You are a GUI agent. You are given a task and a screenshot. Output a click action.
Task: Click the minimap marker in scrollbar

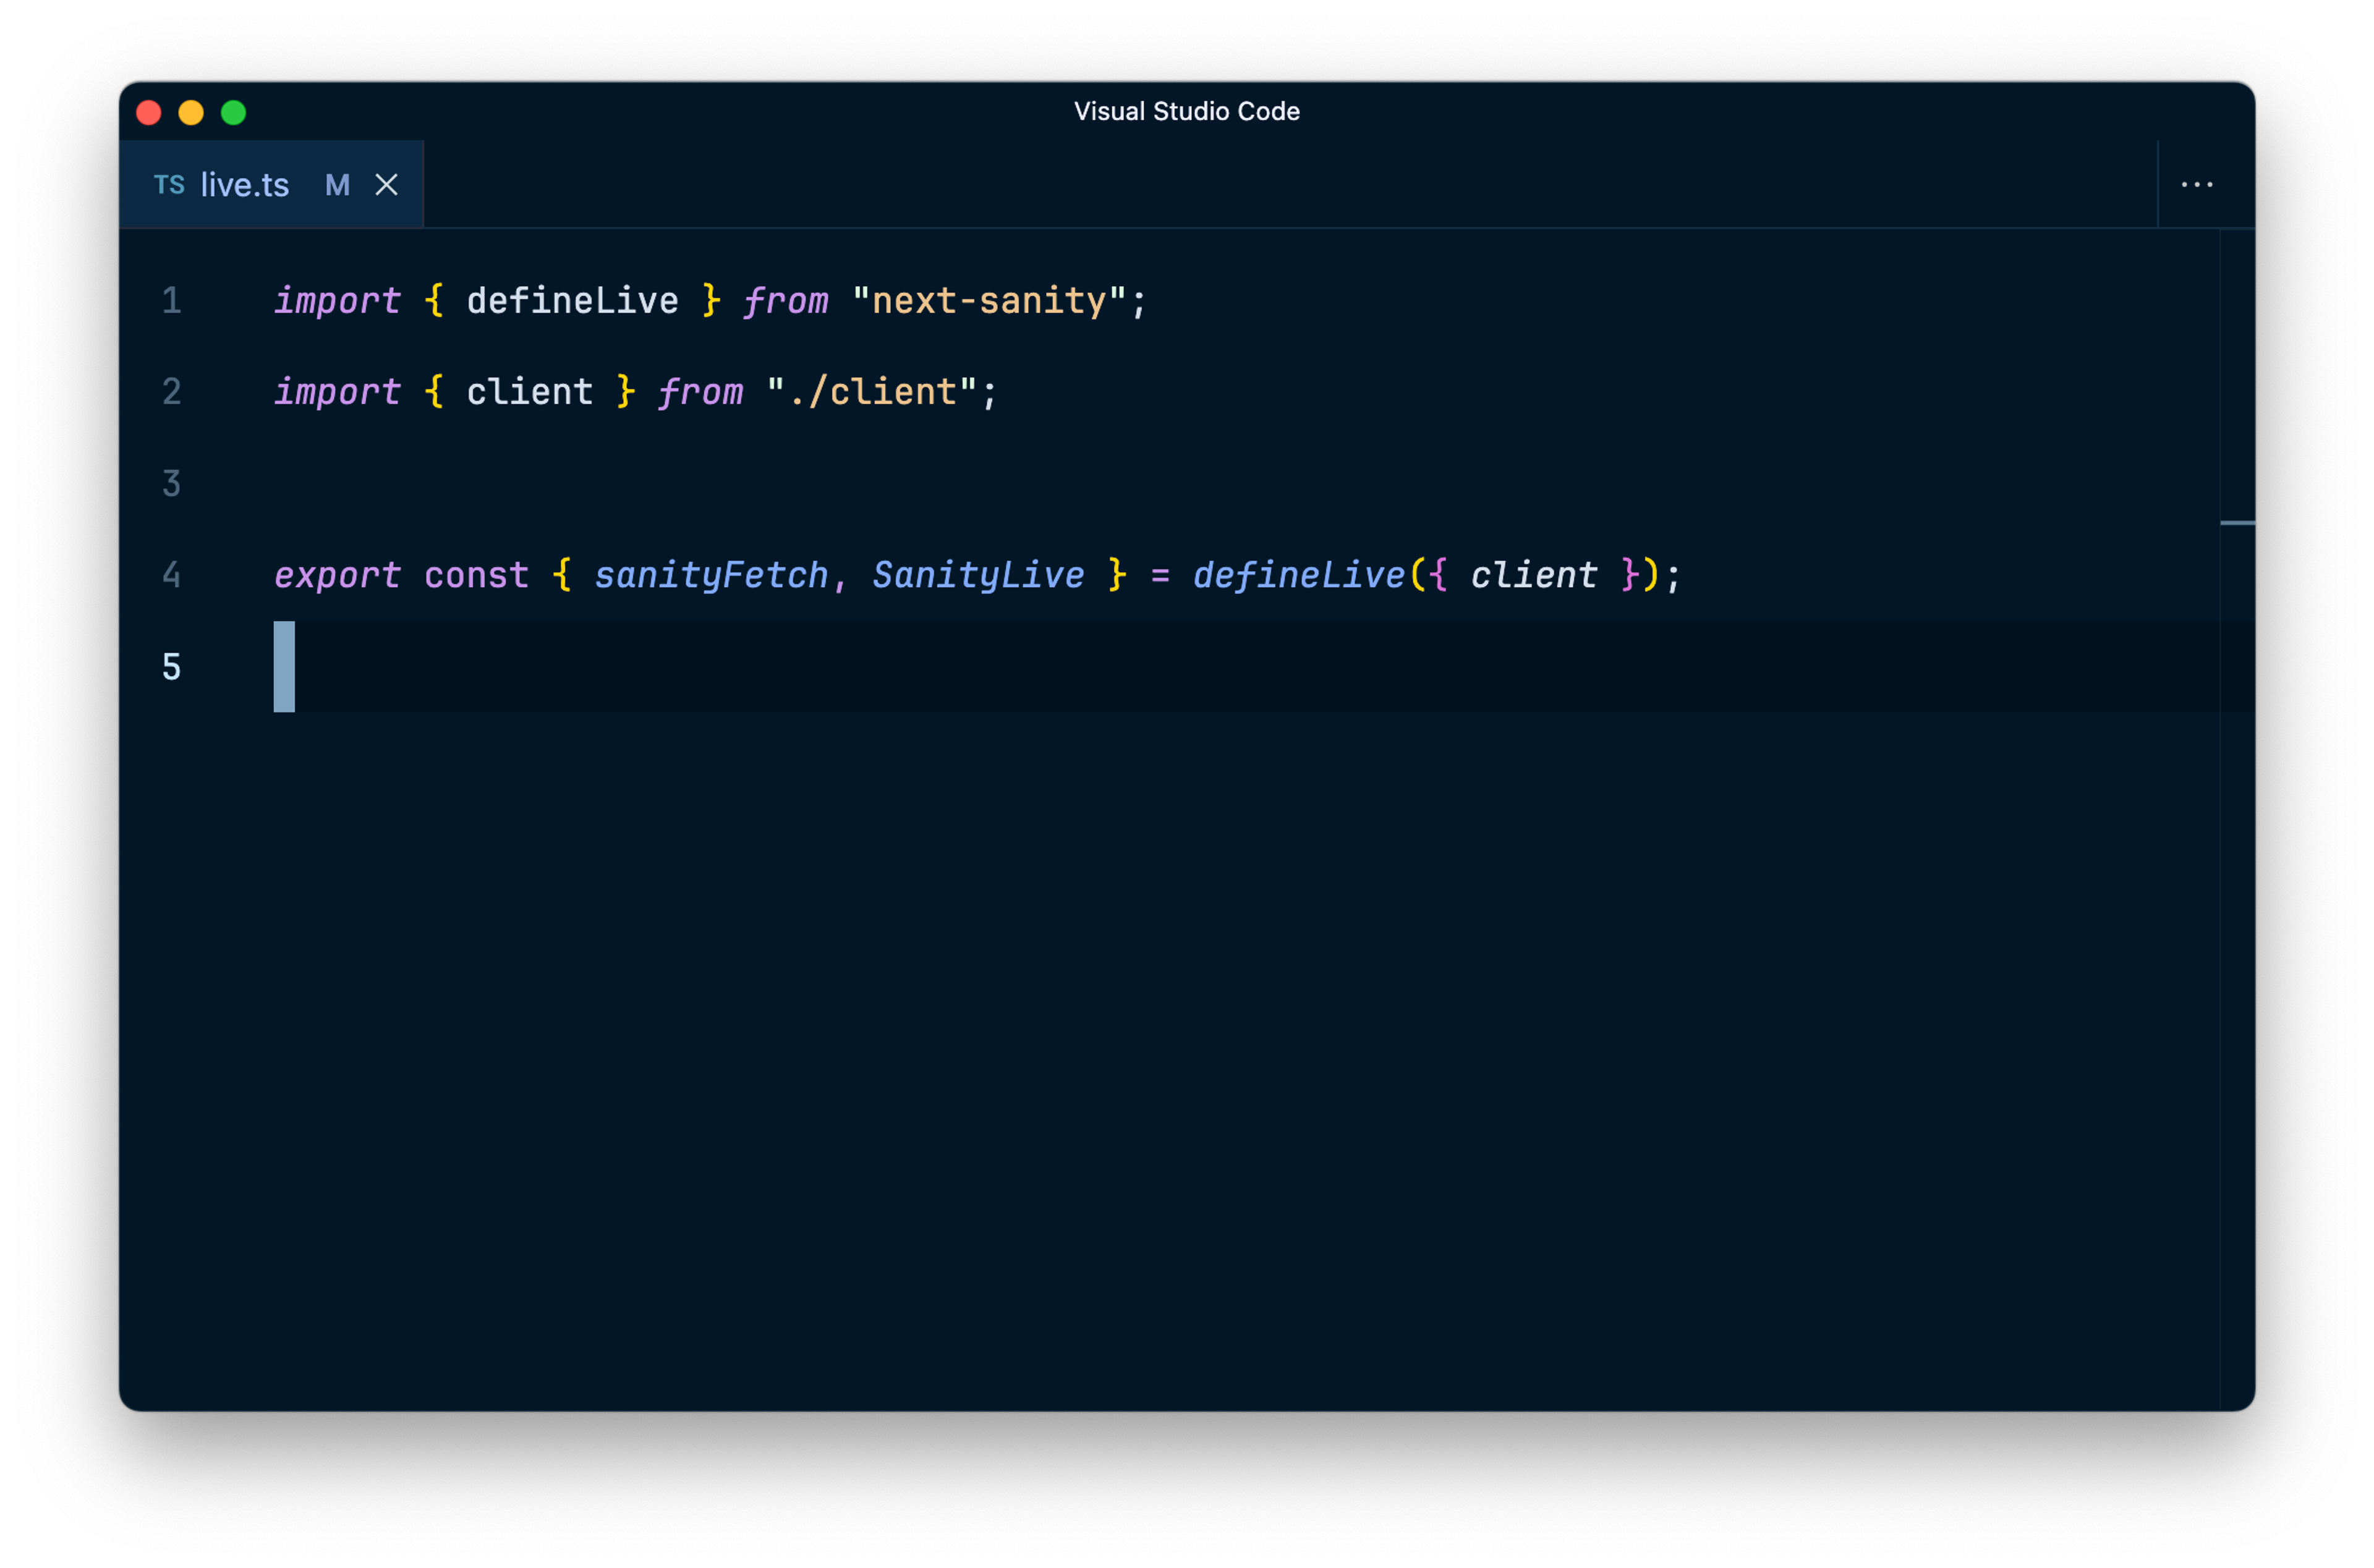click(x=2237, y=523)
